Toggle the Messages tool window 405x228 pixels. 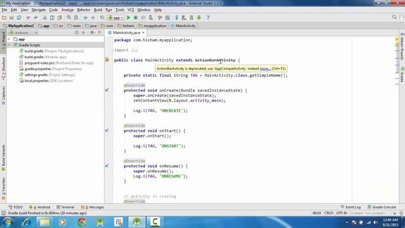[92, 207]
